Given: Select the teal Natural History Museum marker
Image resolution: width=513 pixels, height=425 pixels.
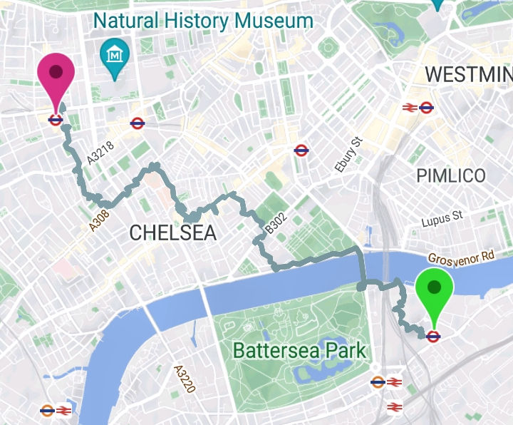Looking at the screenshot, I should [115, 60].
